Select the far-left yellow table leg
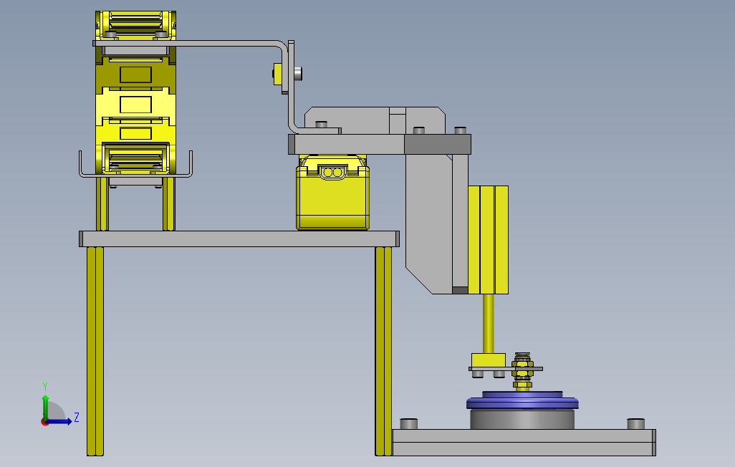 pyautogui.click(x=95, y=351)
